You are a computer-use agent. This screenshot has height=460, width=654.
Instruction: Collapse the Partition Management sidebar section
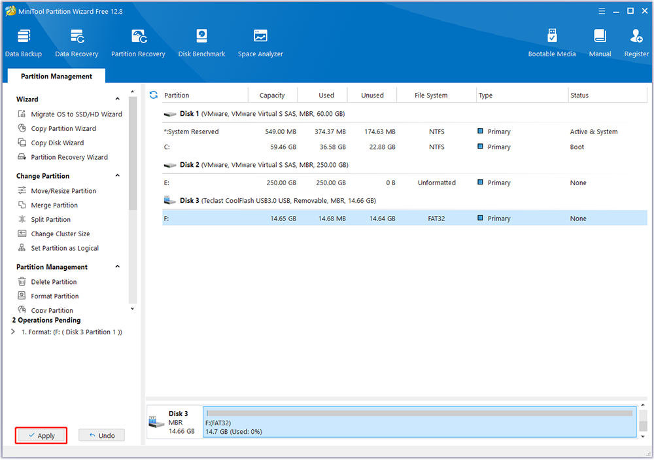point(118,266)
